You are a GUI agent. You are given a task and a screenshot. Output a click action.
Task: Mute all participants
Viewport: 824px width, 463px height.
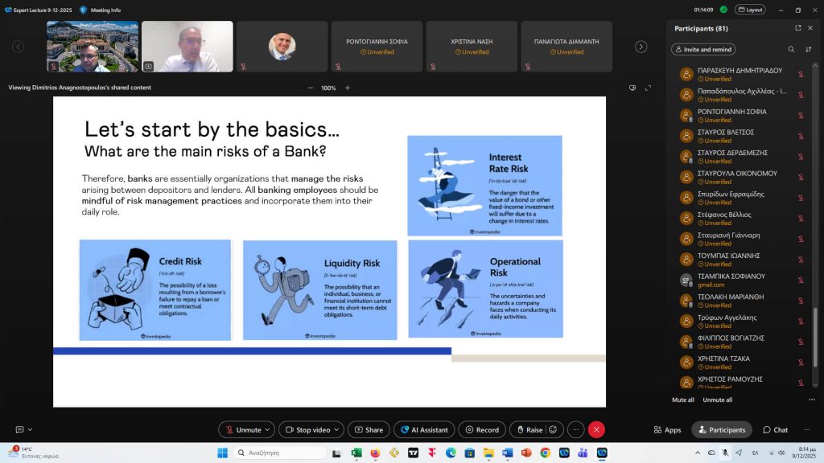682,399
